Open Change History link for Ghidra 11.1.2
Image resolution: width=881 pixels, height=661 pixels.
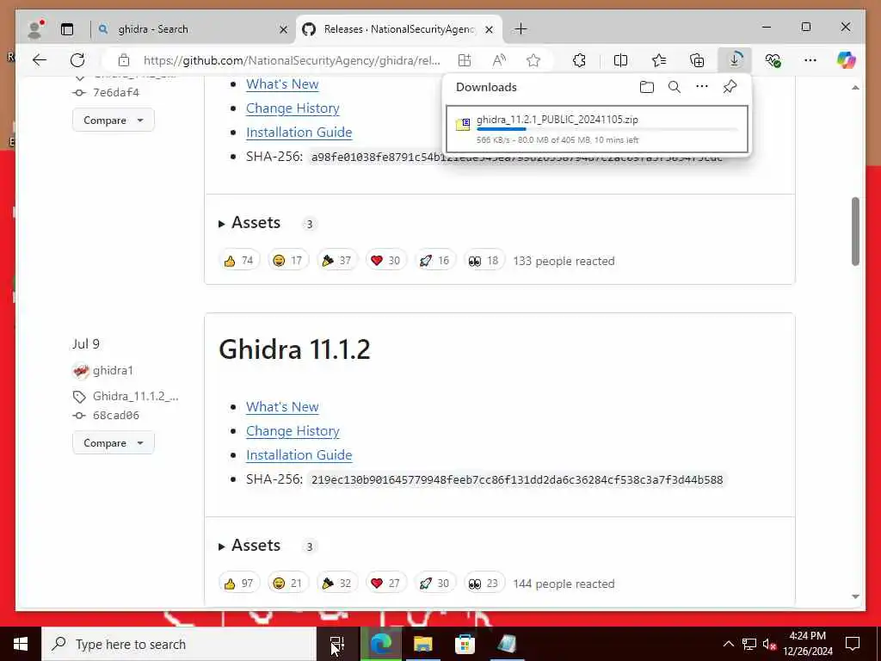coord(293,431)
